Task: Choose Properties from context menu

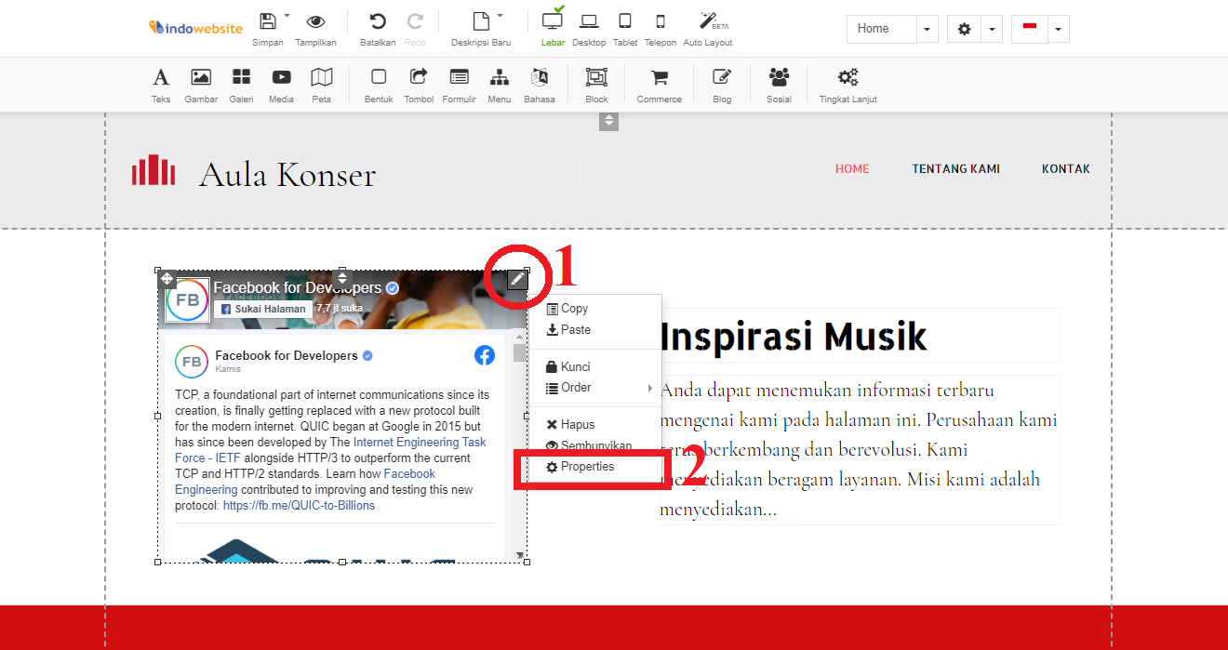Action: click(x=587, y=467)
